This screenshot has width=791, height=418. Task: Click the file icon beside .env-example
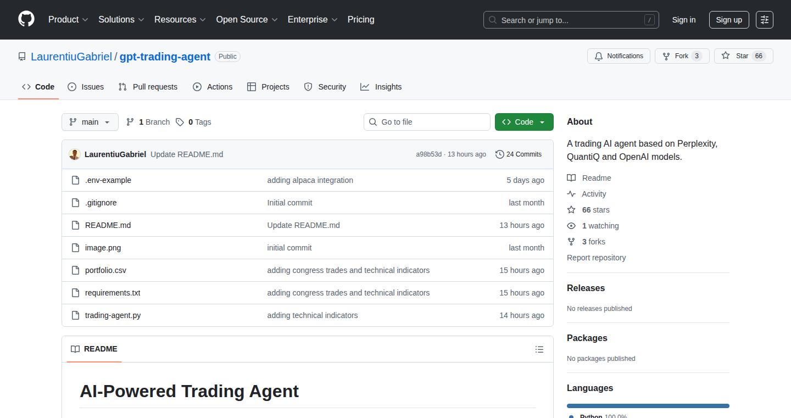(75, 180)
